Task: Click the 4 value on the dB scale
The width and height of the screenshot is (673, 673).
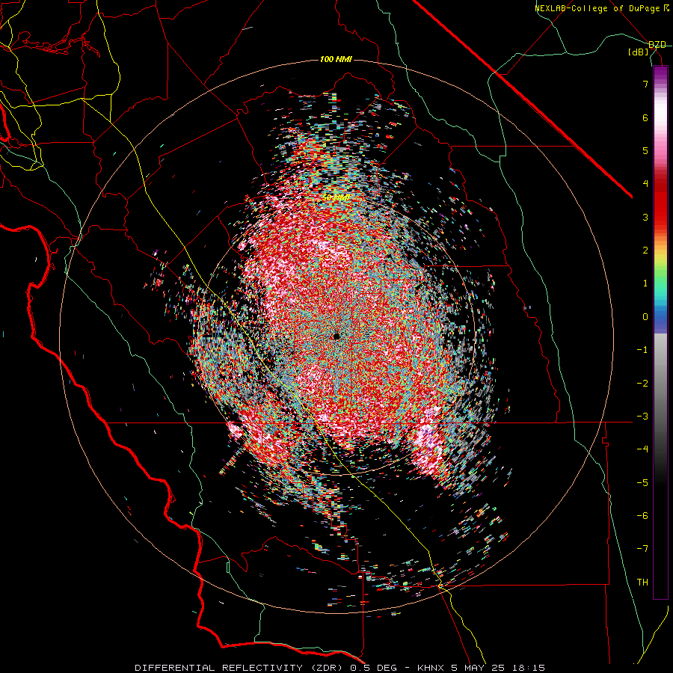Action: pos(645,184)
